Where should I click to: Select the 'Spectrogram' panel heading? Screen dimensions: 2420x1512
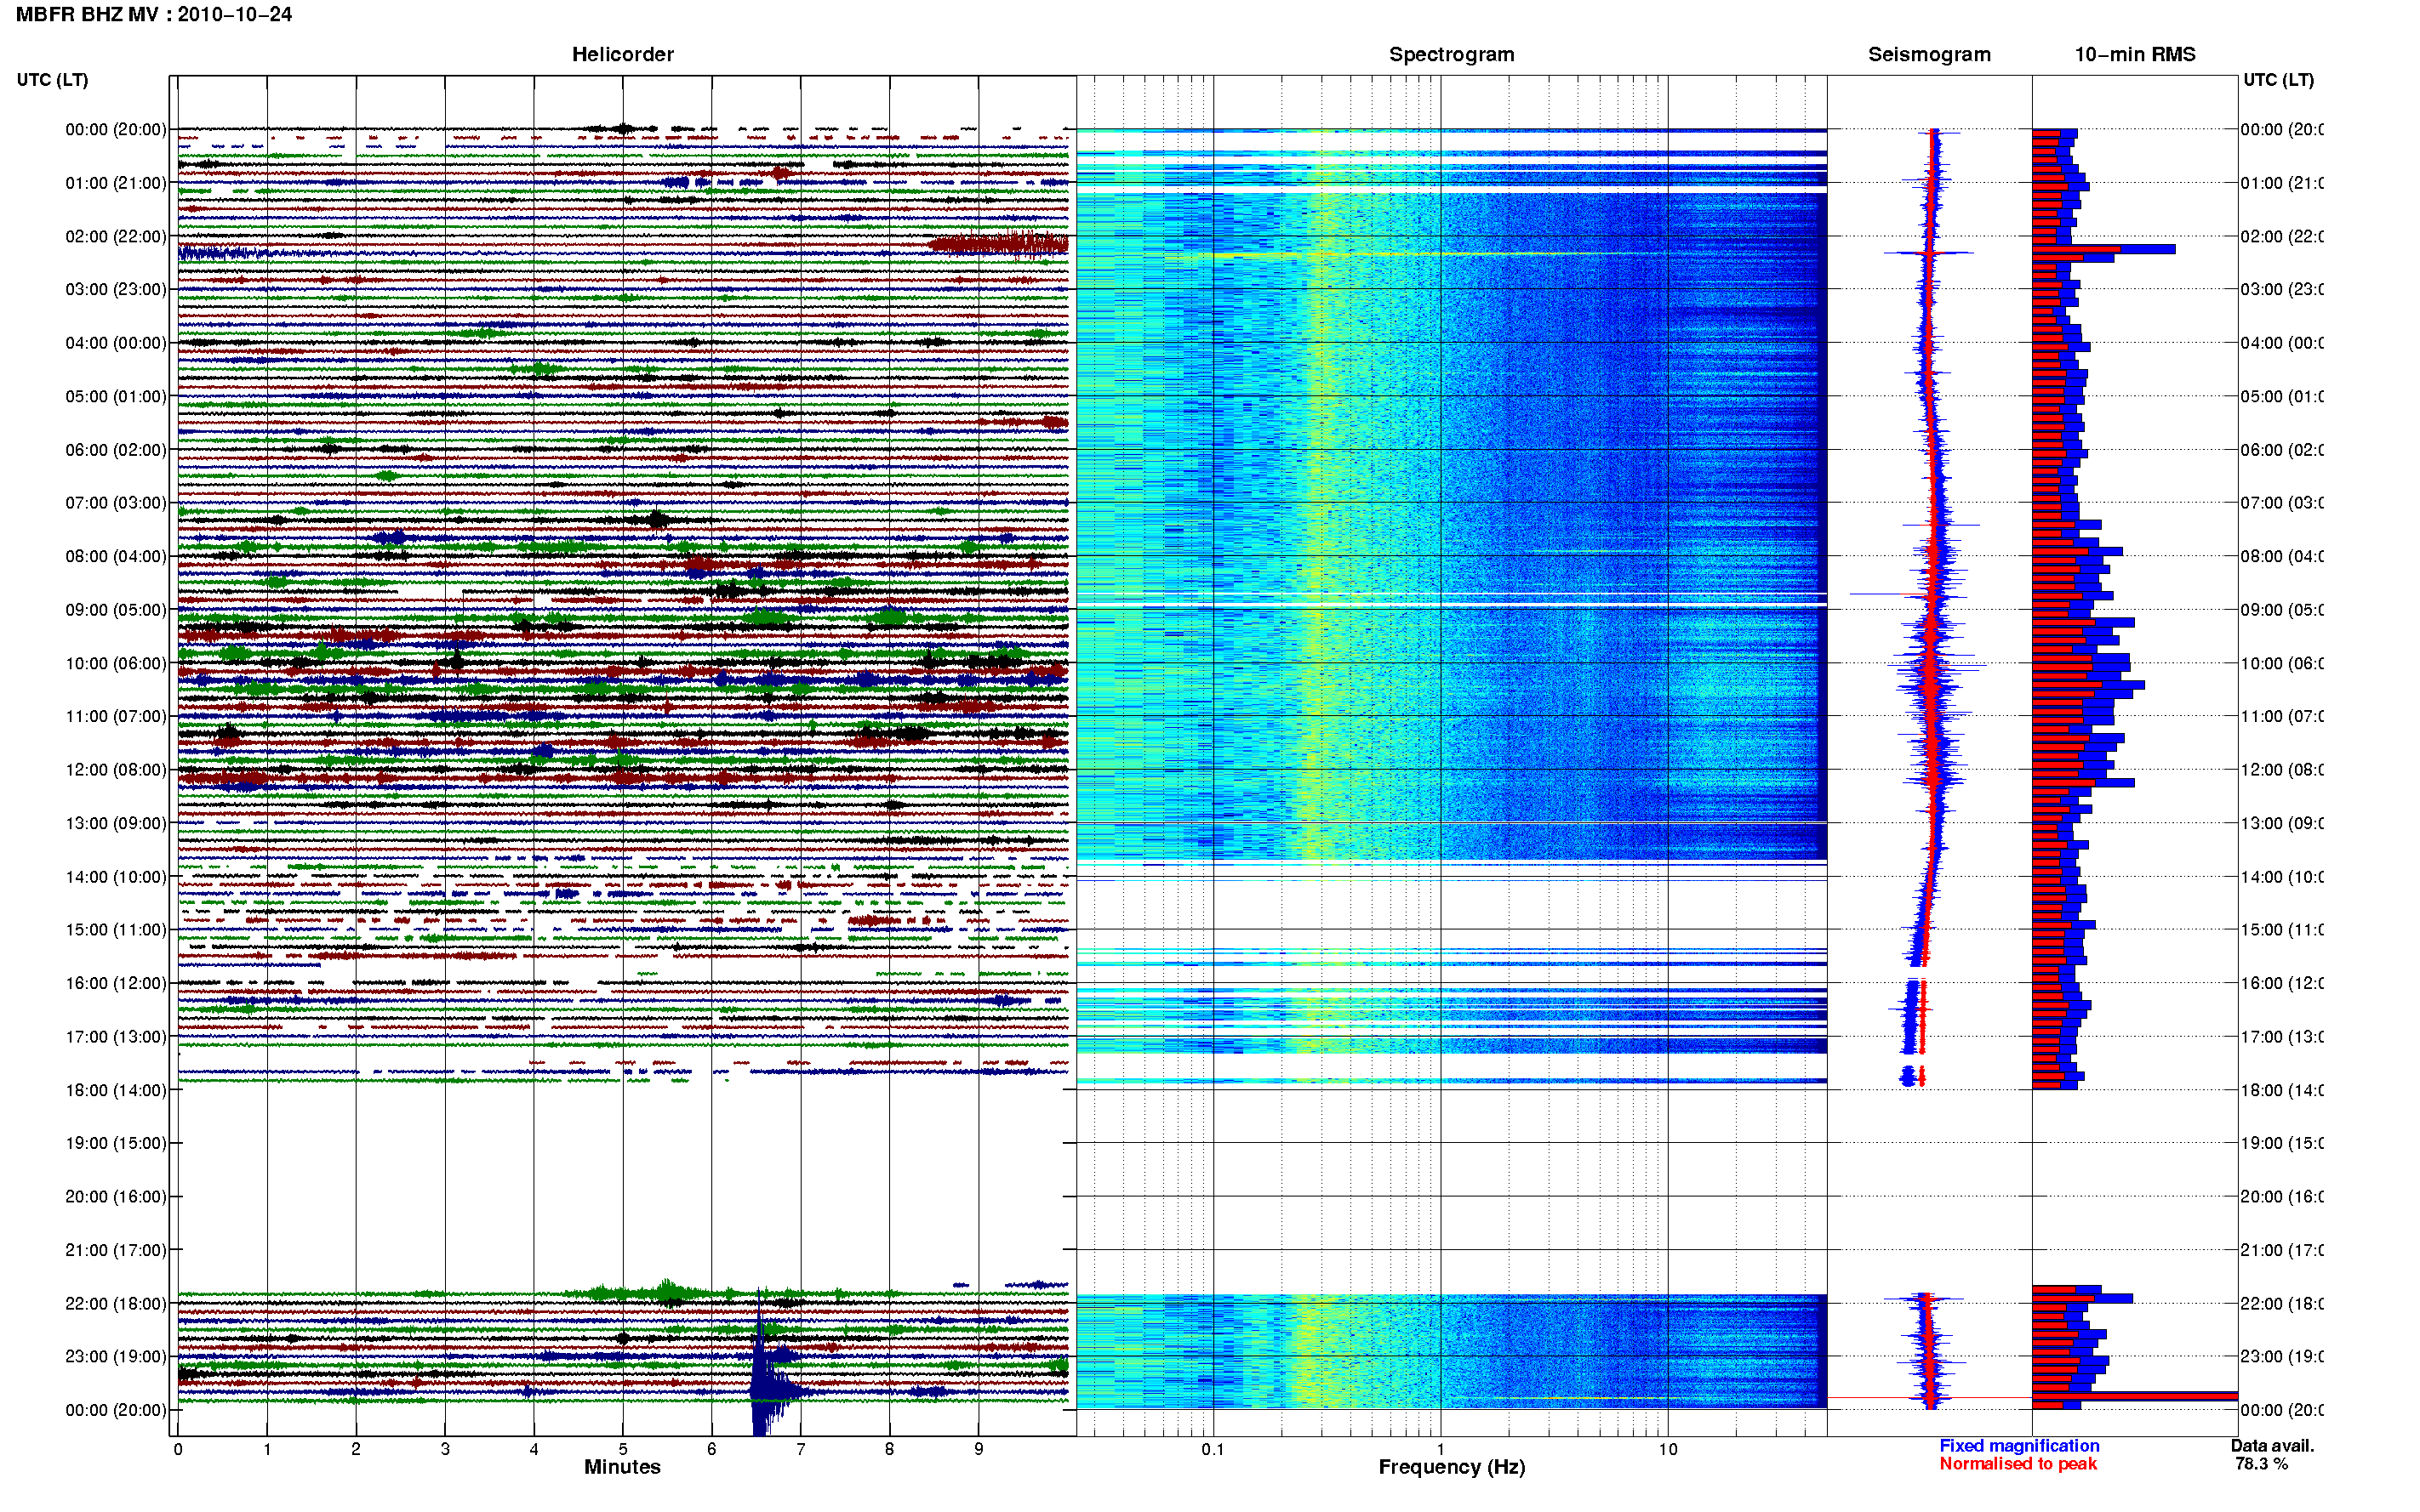click(x=1452, y=54)
